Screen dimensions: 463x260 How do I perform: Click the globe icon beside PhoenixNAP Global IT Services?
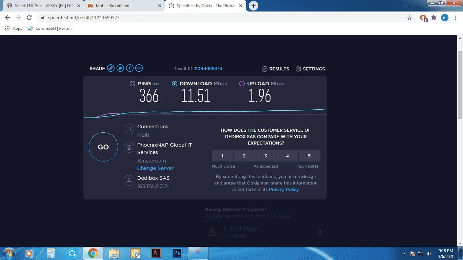(129, 147)
